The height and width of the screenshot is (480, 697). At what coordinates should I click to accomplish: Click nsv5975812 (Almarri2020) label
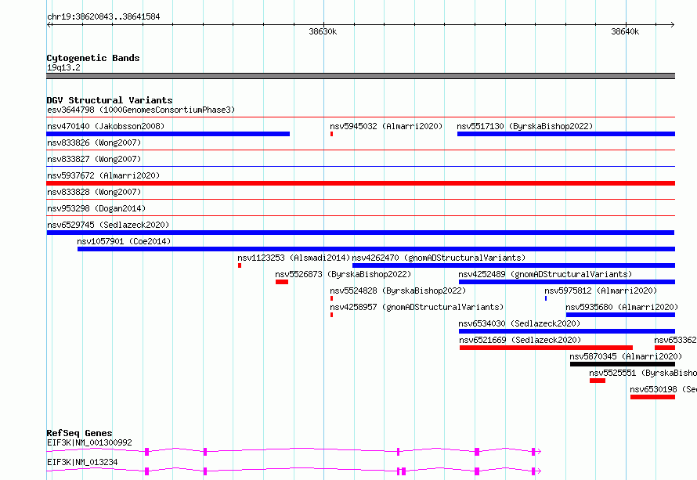[x=601, y=291]
